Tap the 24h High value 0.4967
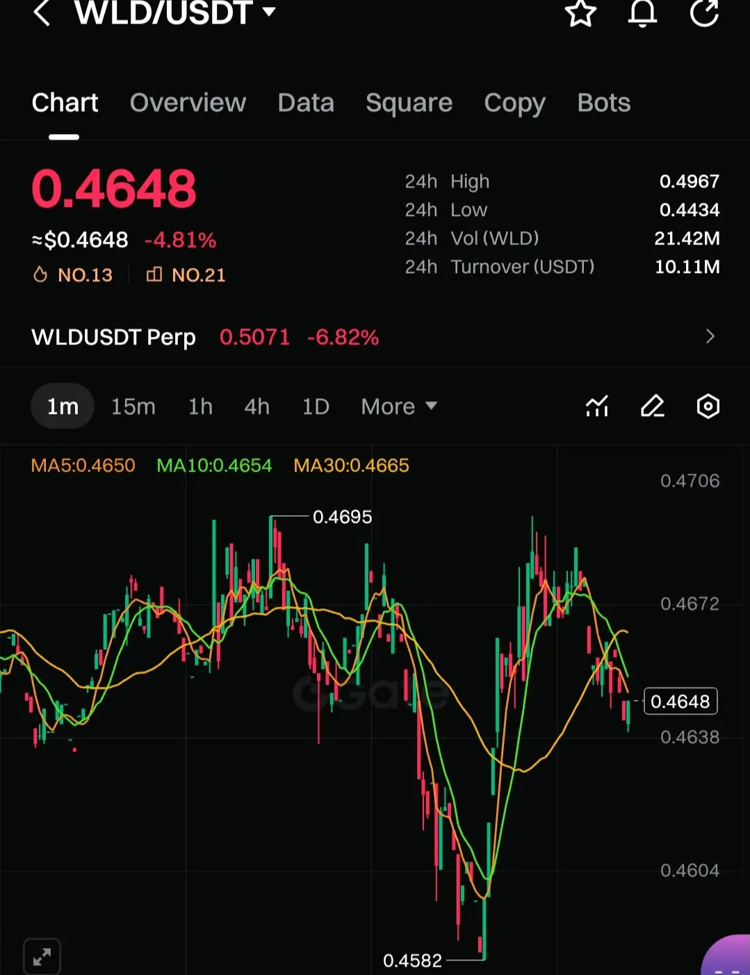The height and width of the screenshot is (975, 750). coord(690,181)
